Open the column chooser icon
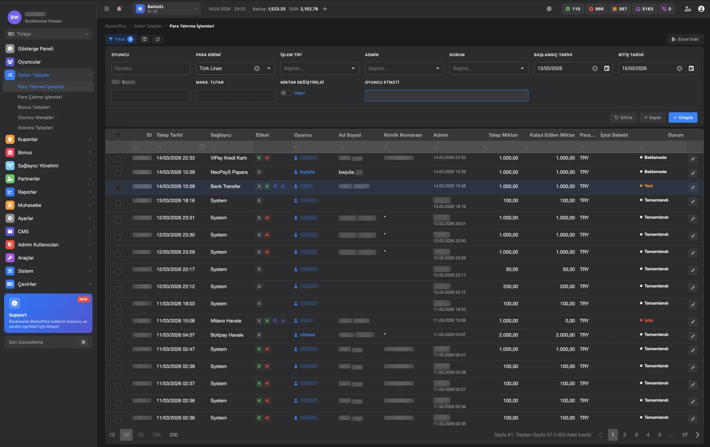Image resolution: width=710 pixels, height=447 pixels. (145, 39)
